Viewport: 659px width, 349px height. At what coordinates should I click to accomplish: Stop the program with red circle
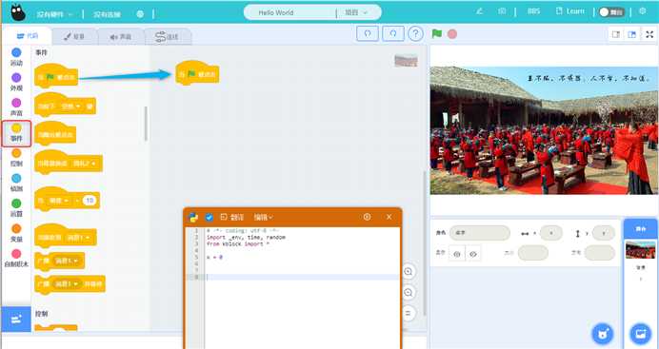point(452,34)
